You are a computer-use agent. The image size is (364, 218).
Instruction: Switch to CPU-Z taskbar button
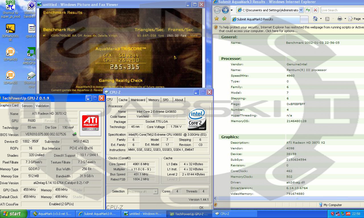coord(235,214)
